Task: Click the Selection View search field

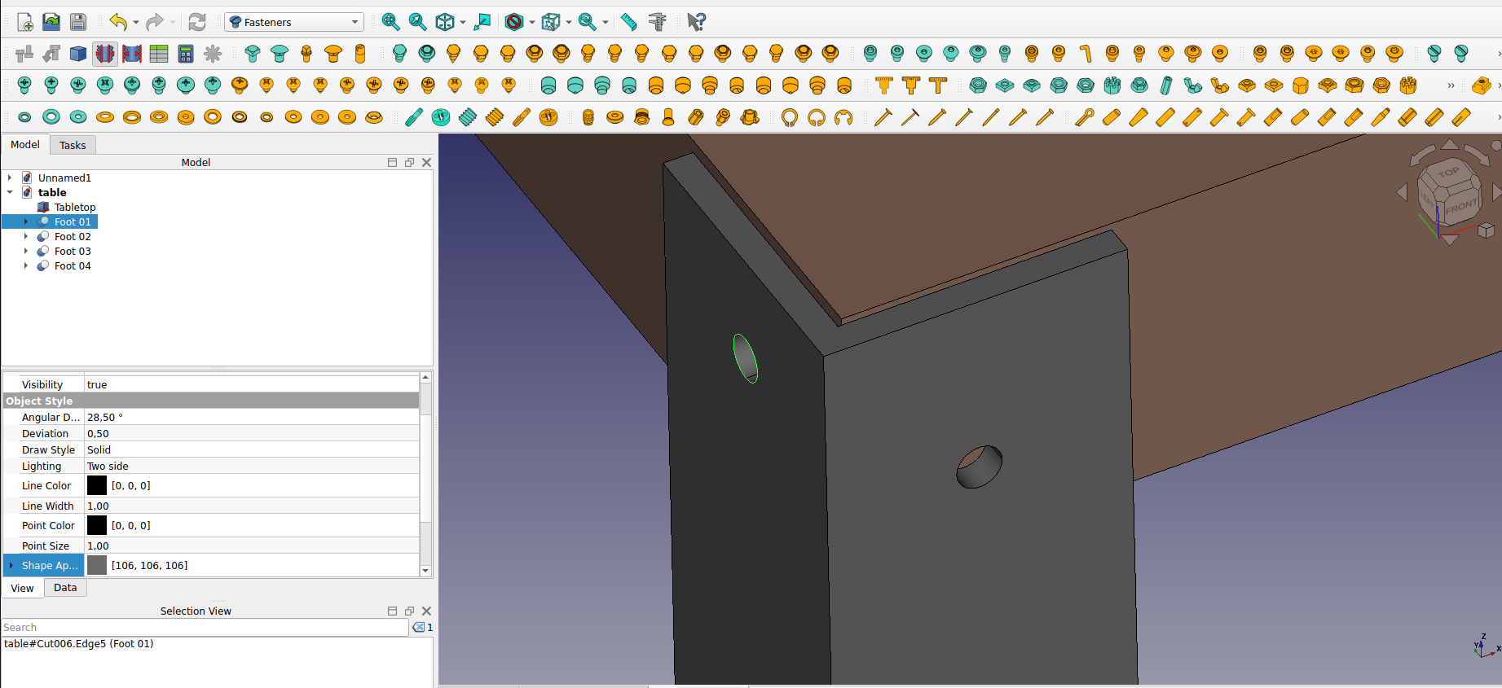Action: (x=205, y=628)
